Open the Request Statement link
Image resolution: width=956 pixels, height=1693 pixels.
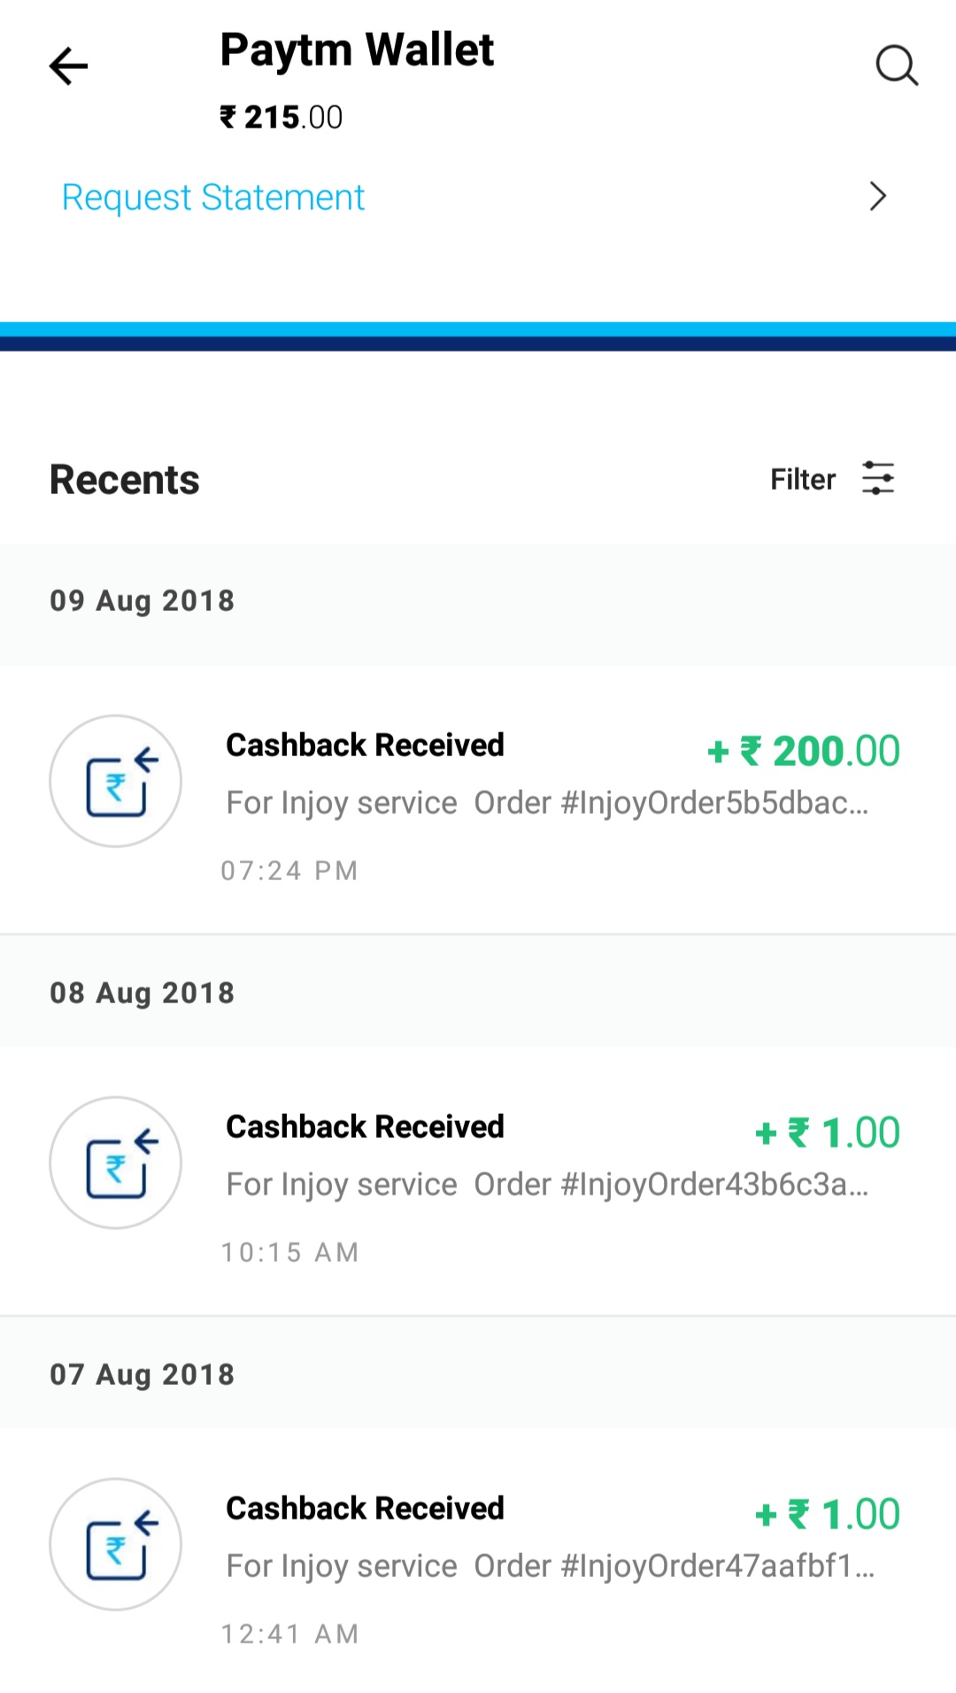tap(213, 197)
